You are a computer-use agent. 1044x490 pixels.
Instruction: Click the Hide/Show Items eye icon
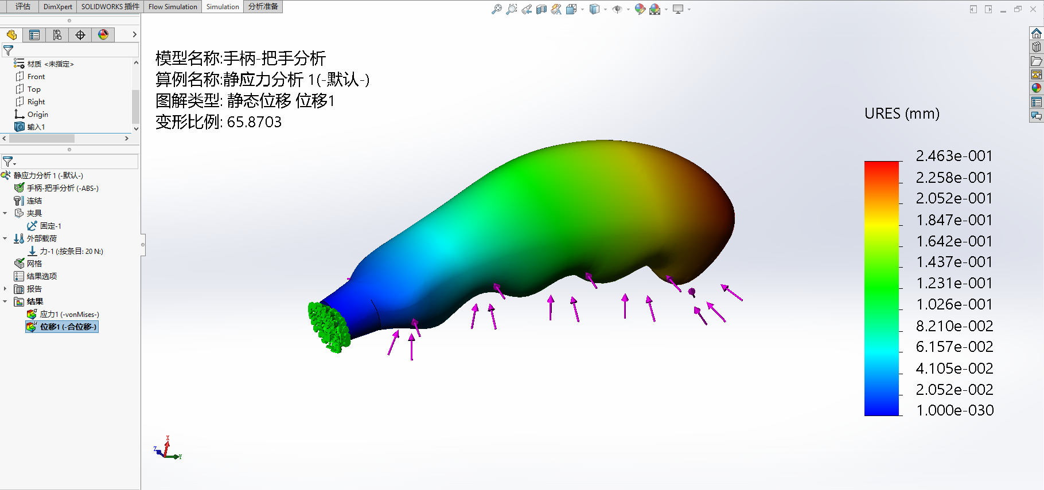tap(617, 9)
